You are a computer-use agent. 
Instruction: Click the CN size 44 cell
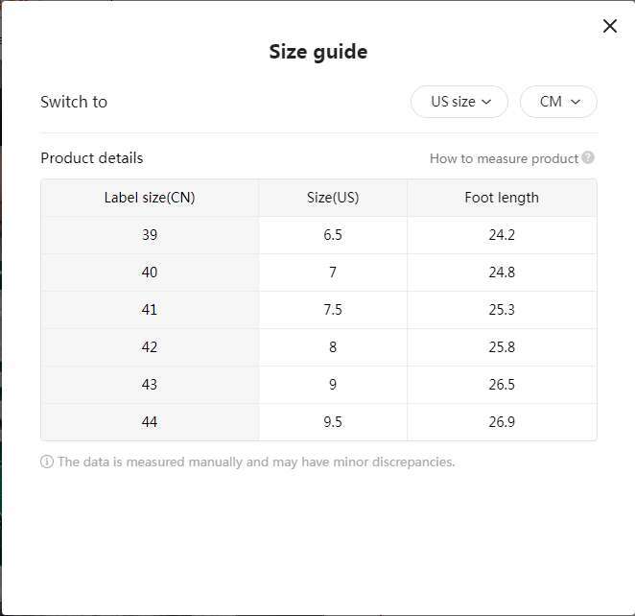click(x=150, y=422)
